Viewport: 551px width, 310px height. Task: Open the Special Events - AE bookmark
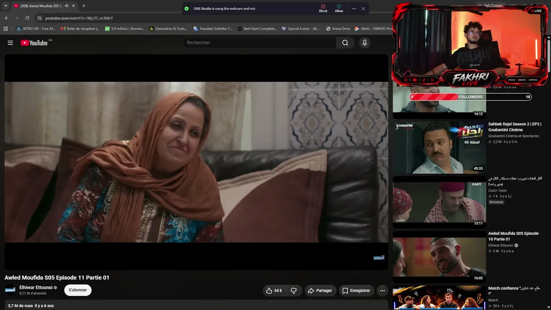[x=301, y=29]
